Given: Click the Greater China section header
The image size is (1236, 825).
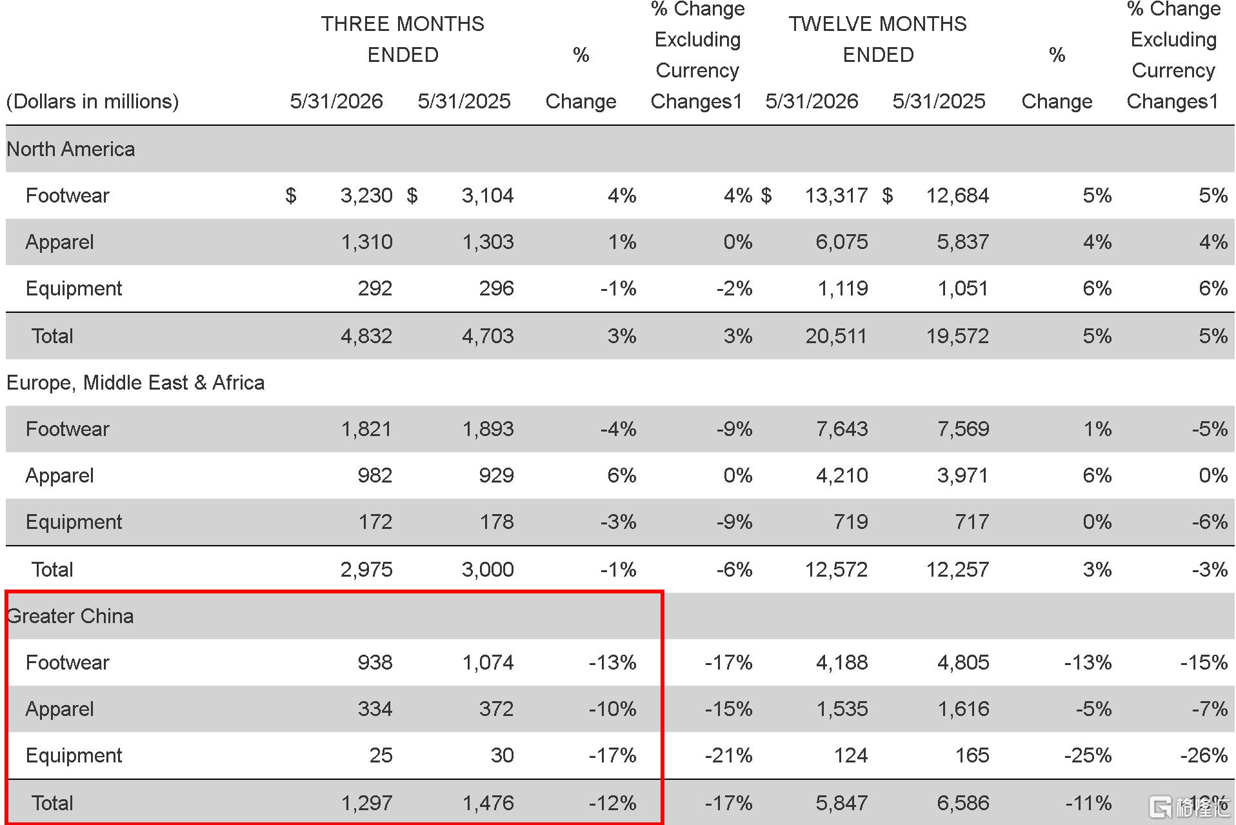Looking at the screenshot, I should tap(70, 616).
